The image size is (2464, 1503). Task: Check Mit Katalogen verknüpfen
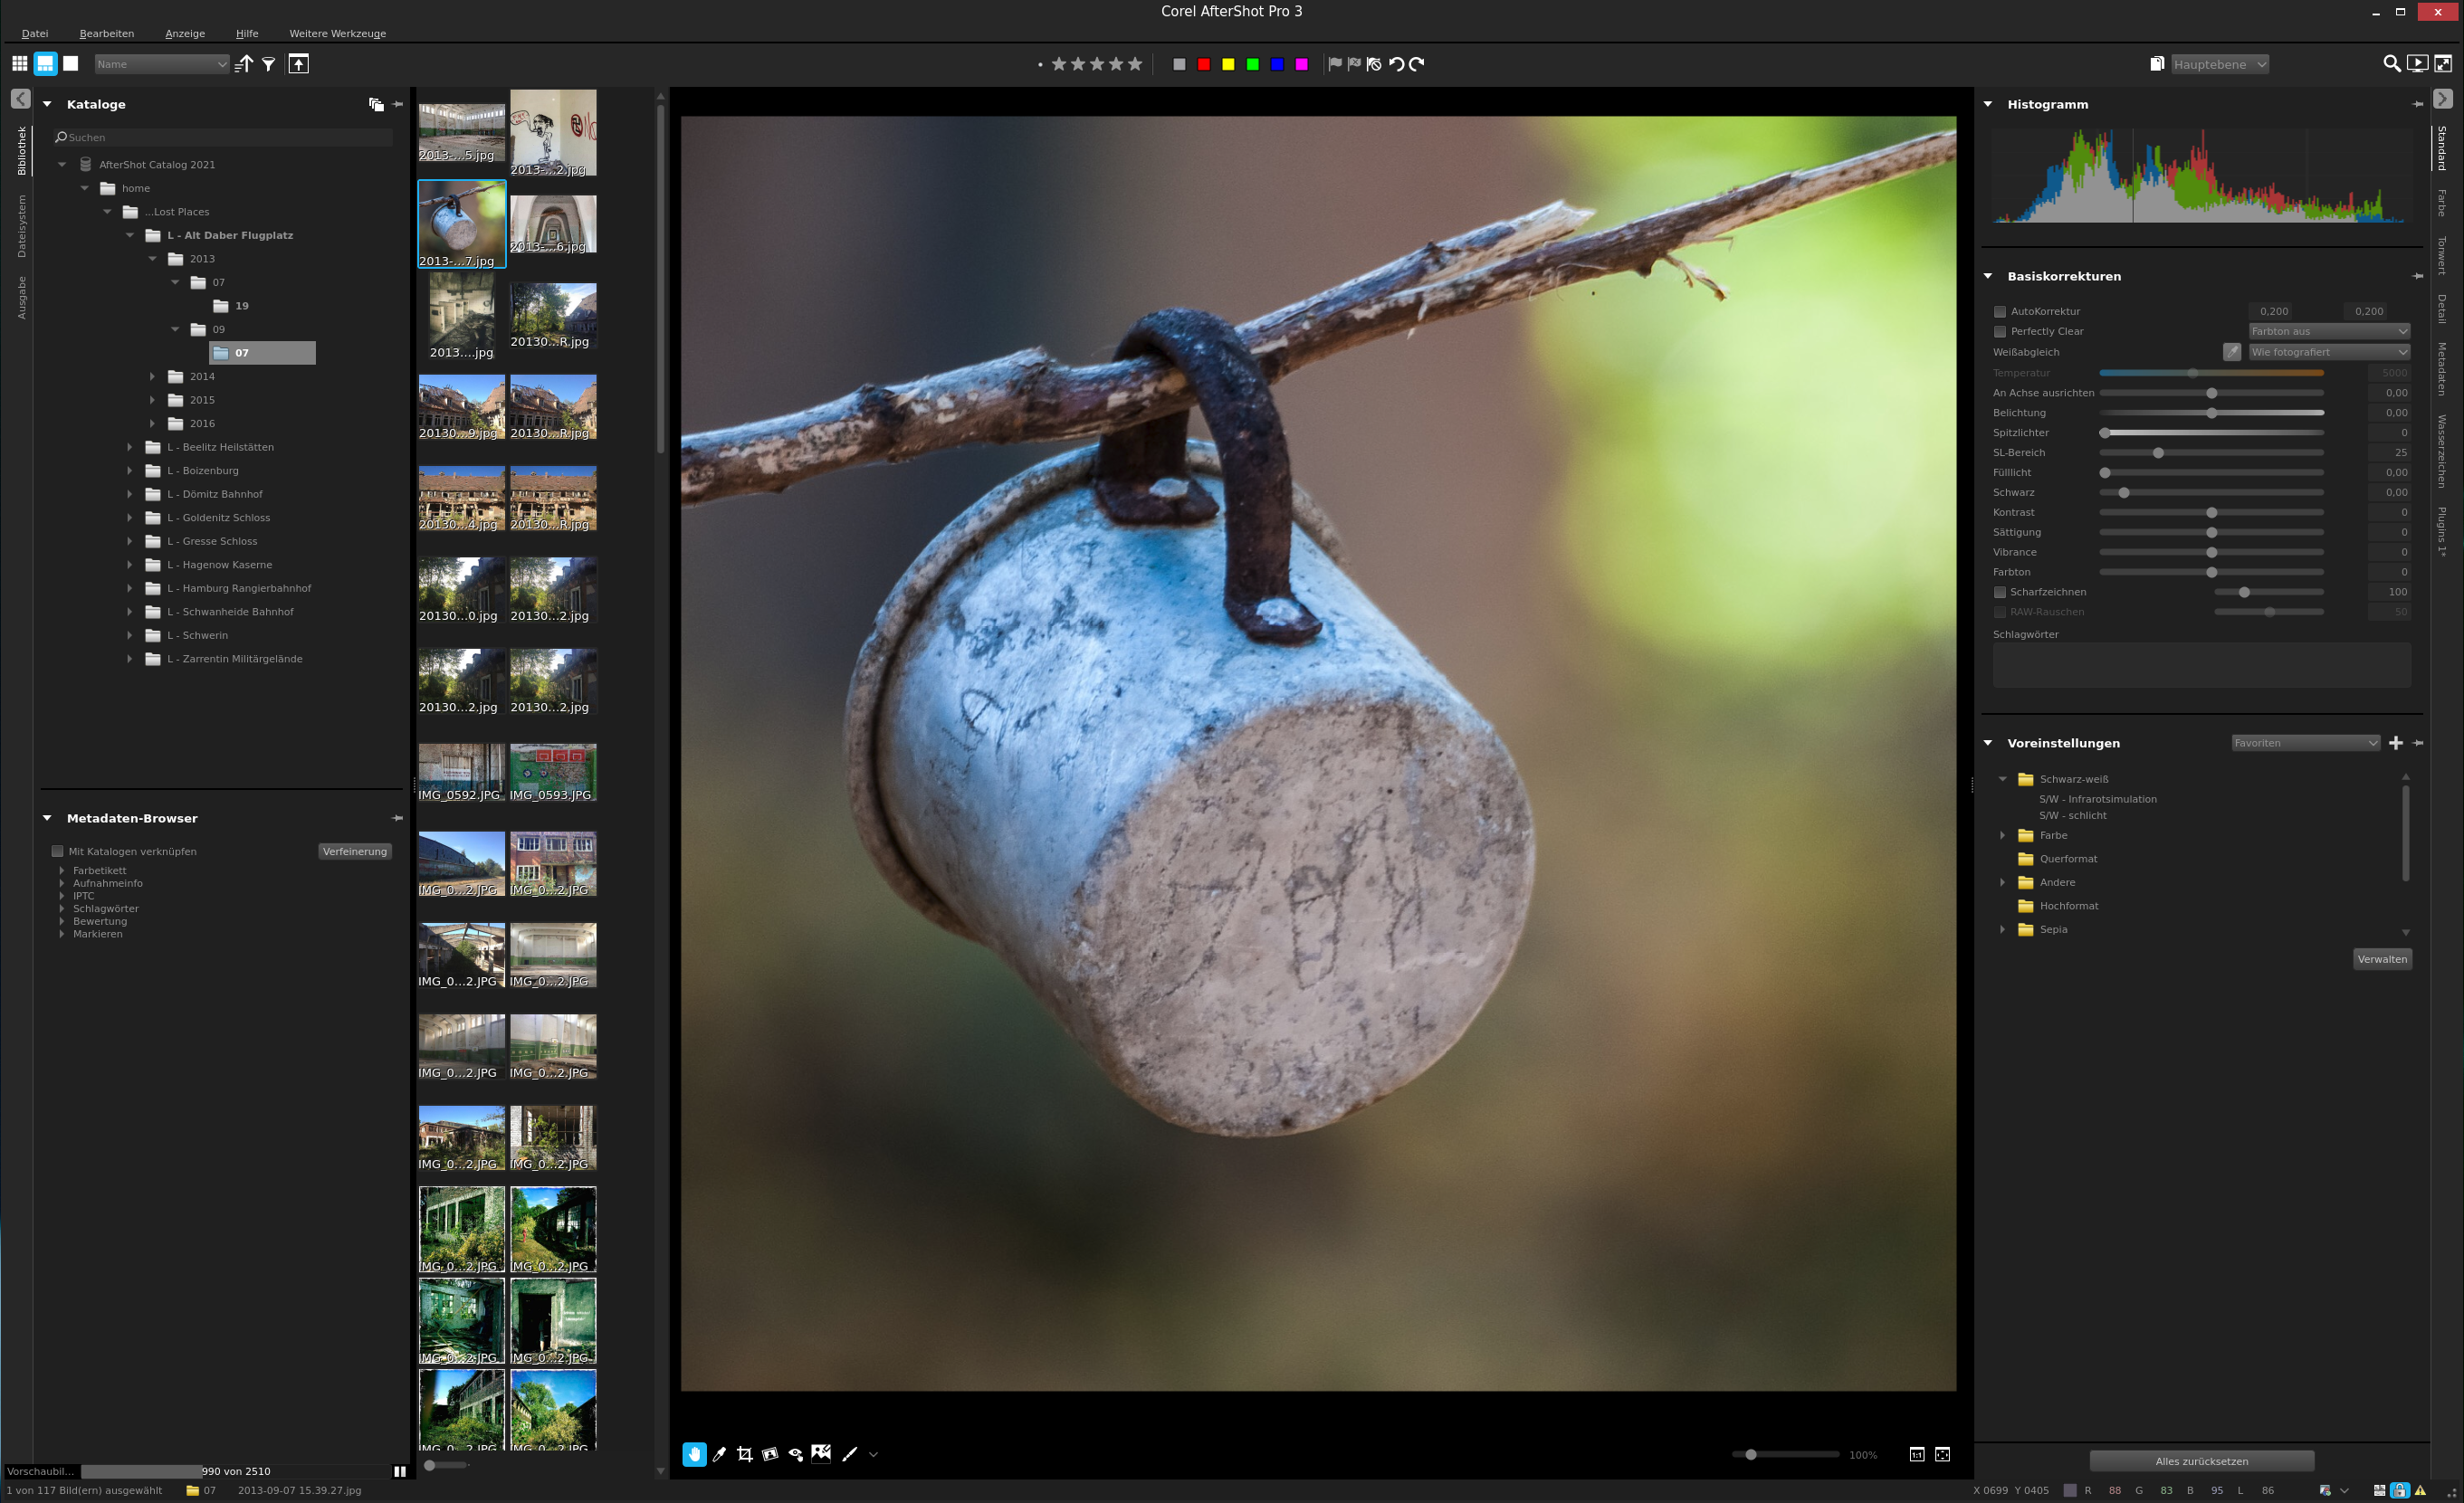(x=58, y=851)
